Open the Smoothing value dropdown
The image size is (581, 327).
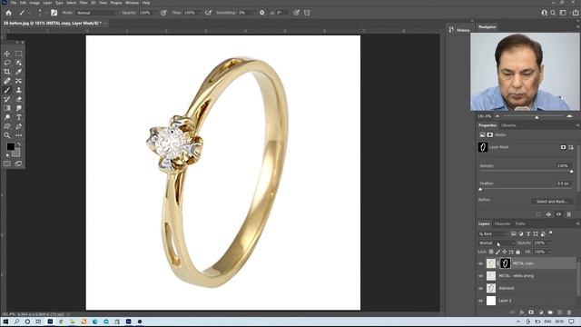[x=254, y=13]
